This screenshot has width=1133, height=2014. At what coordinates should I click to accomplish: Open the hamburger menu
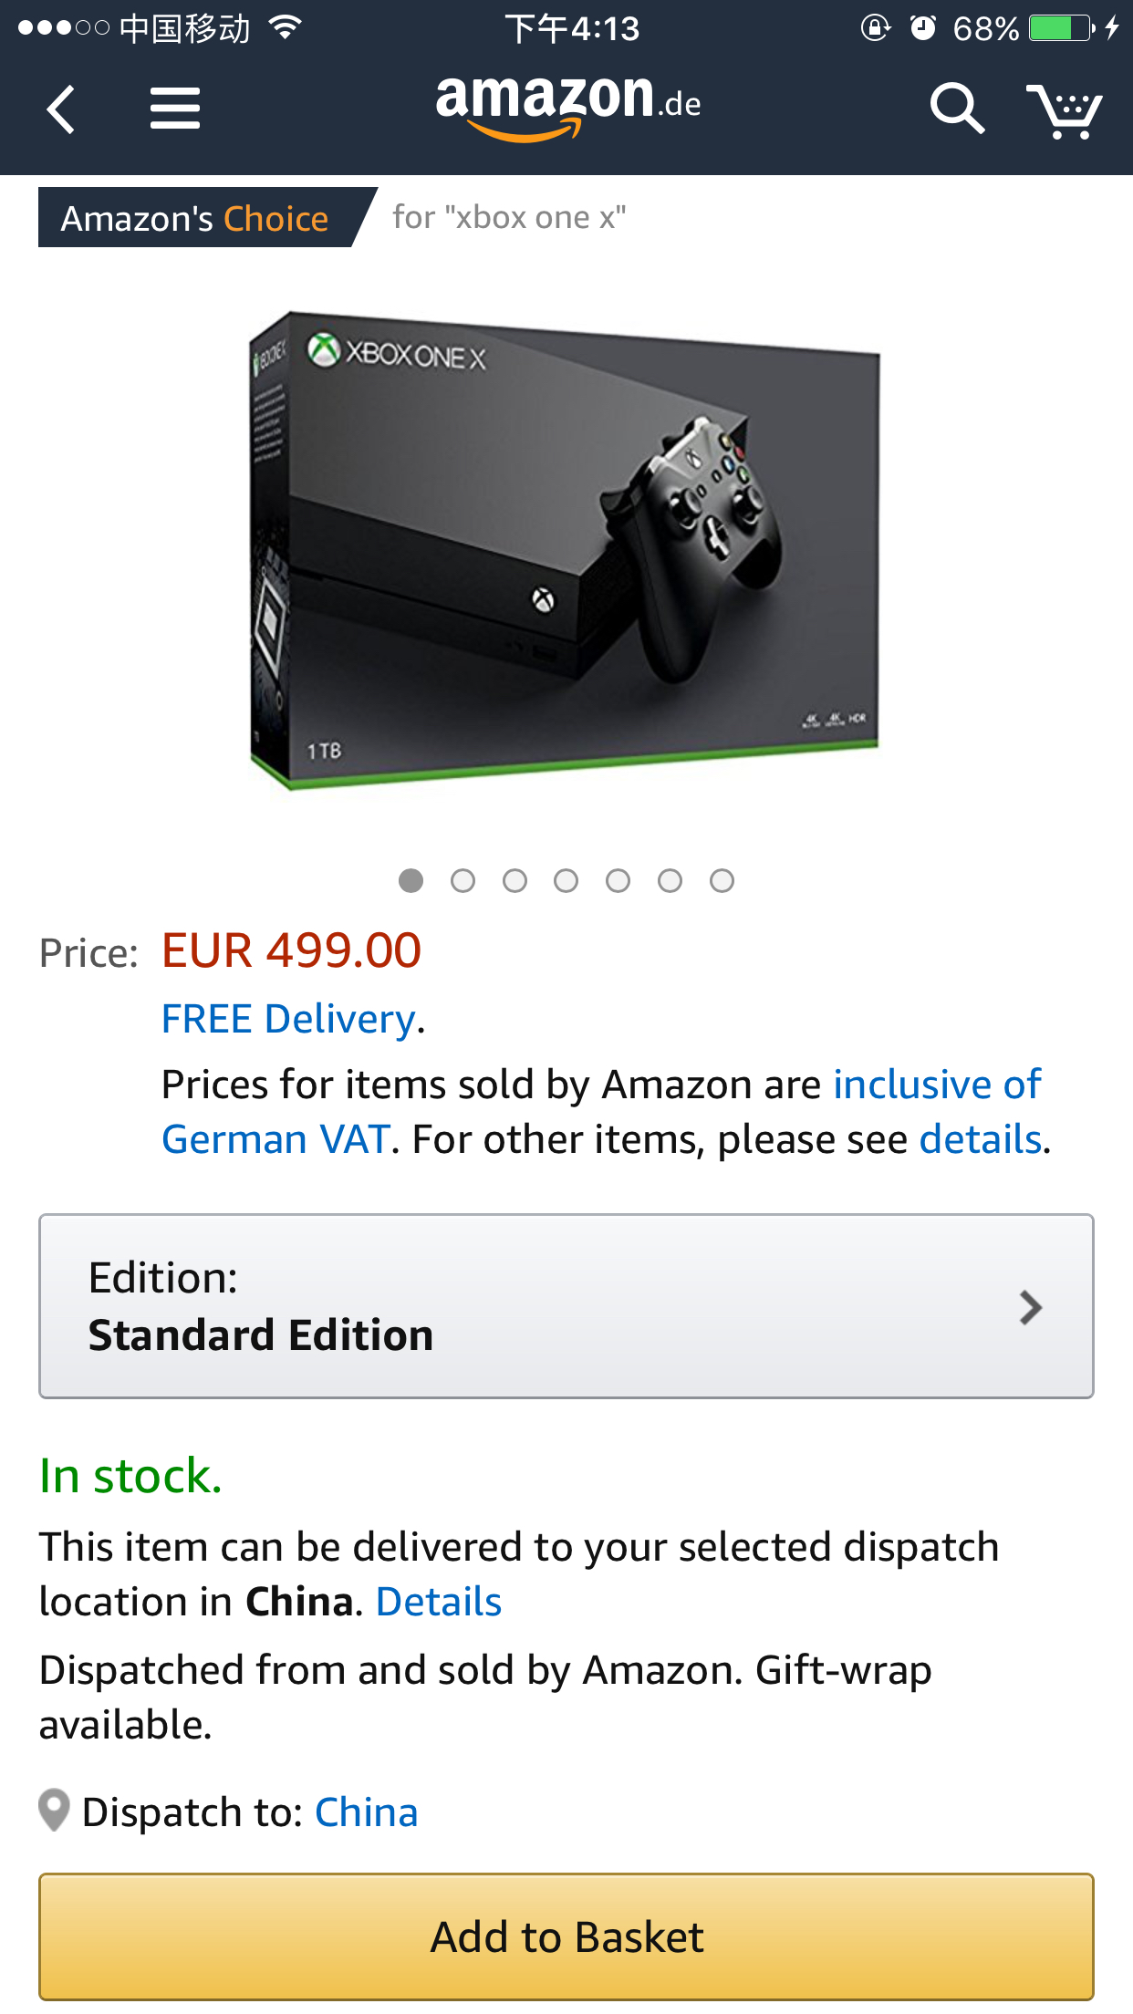tap(174, 109)
